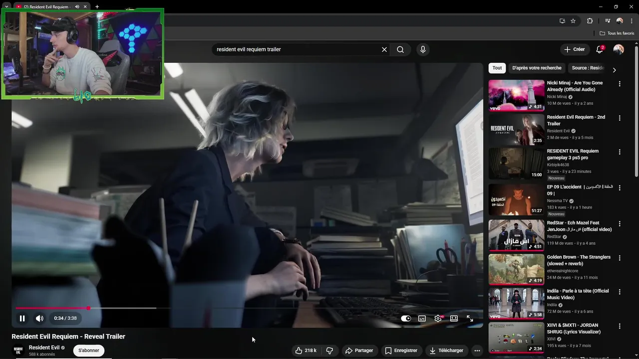
Task: Start voice search with the microphone
Action: 423,49
